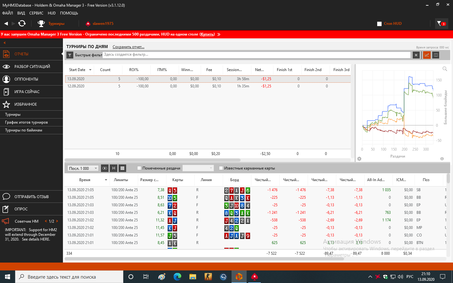Click the grid view icon in hands toolbar

tap(122, 168)
